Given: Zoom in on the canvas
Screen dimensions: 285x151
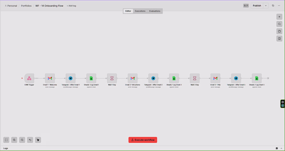Looking at the screenshot, I should point(14,140).
